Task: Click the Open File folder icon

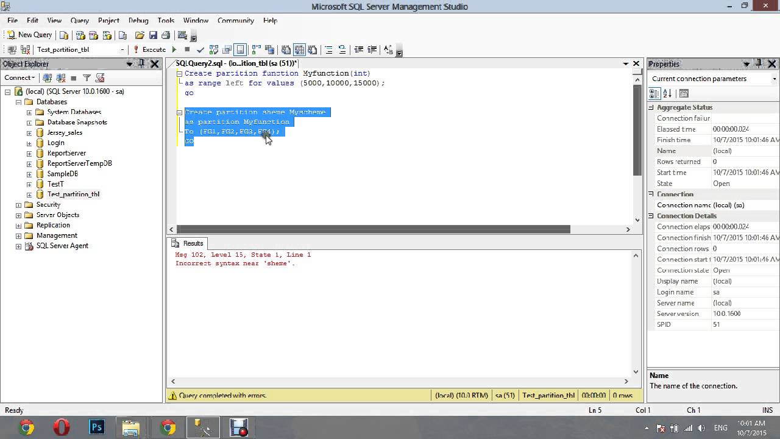Action: pos(140,35)
